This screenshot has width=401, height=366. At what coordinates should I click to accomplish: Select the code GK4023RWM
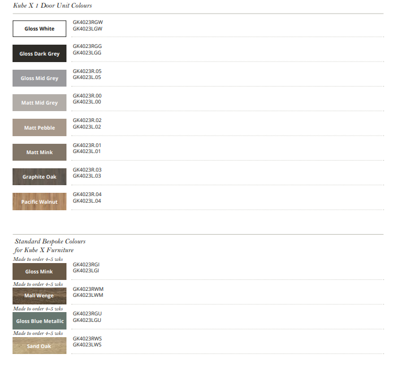[88, 289]
